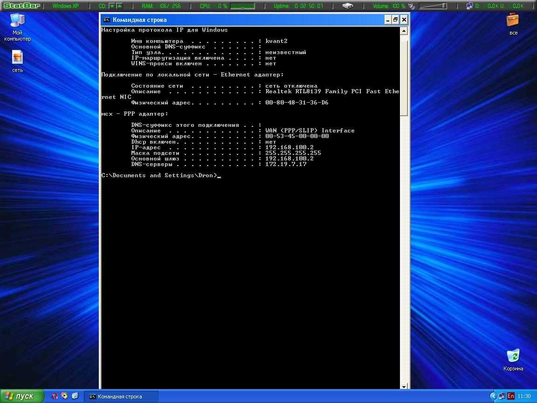Launch Windows Media Player from quick launch

pyautogui.click(x=65, y=396)
